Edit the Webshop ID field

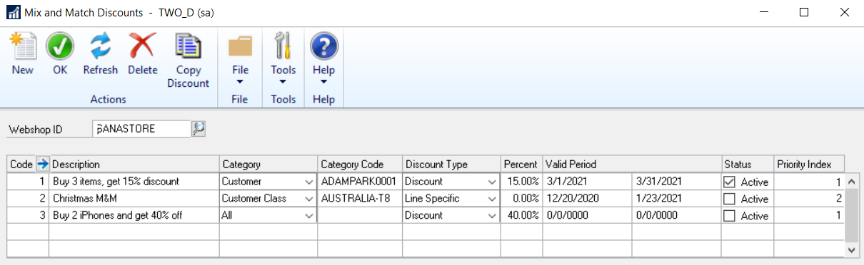point(141,129)
